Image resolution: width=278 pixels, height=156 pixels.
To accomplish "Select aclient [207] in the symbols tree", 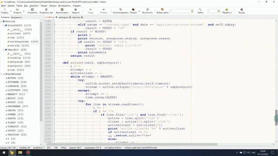I will click(x=20, y=33).
